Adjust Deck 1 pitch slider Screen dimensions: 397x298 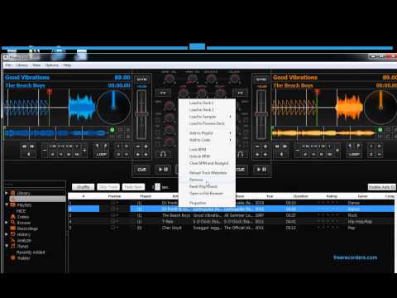tap(141, 114)
